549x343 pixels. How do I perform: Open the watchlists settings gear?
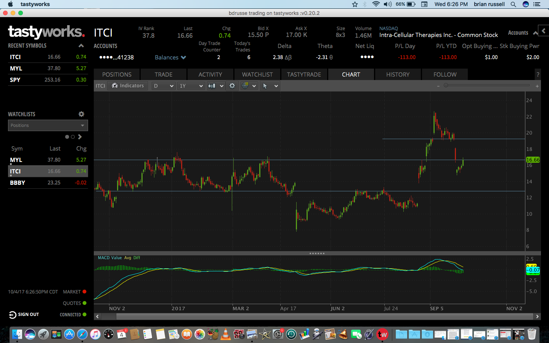point(81,114)
